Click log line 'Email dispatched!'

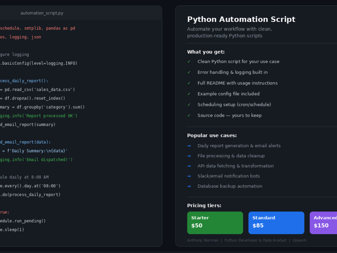coord(36,160)
